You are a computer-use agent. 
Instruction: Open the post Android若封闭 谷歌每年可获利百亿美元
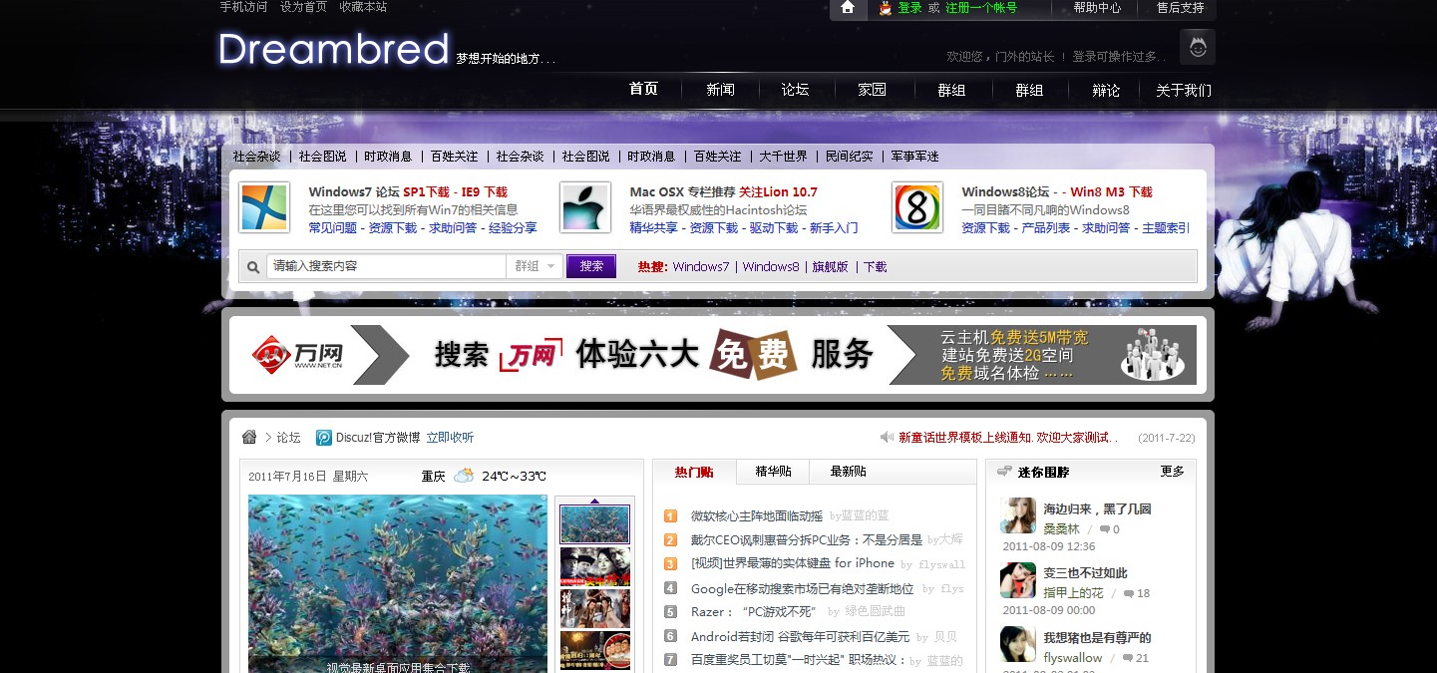800,636
